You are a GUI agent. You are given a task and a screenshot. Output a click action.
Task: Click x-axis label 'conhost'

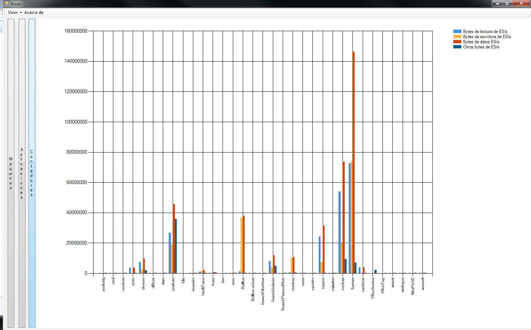123,284
